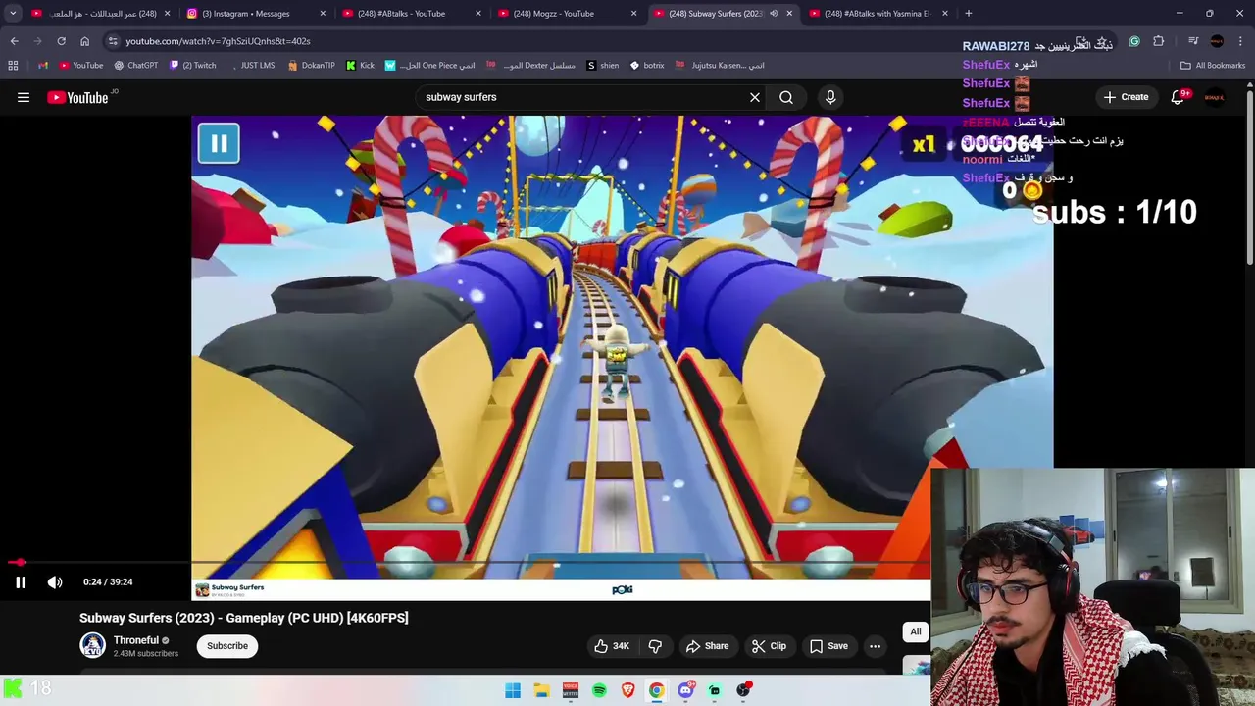The height and width of the screenshot is (706, 1255).
Task: Dislike the video with thumbs down
Action: [655, 646]
